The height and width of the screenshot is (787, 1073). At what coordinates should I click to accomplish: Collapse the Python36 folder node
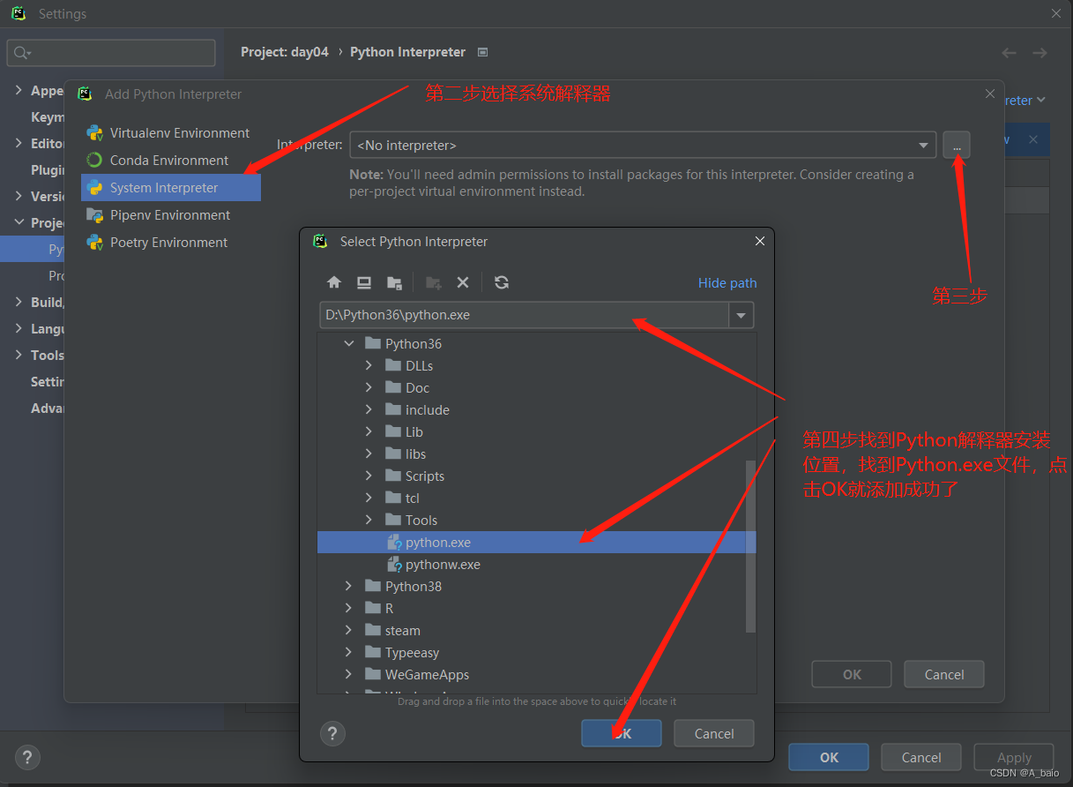tap(349, 343)
